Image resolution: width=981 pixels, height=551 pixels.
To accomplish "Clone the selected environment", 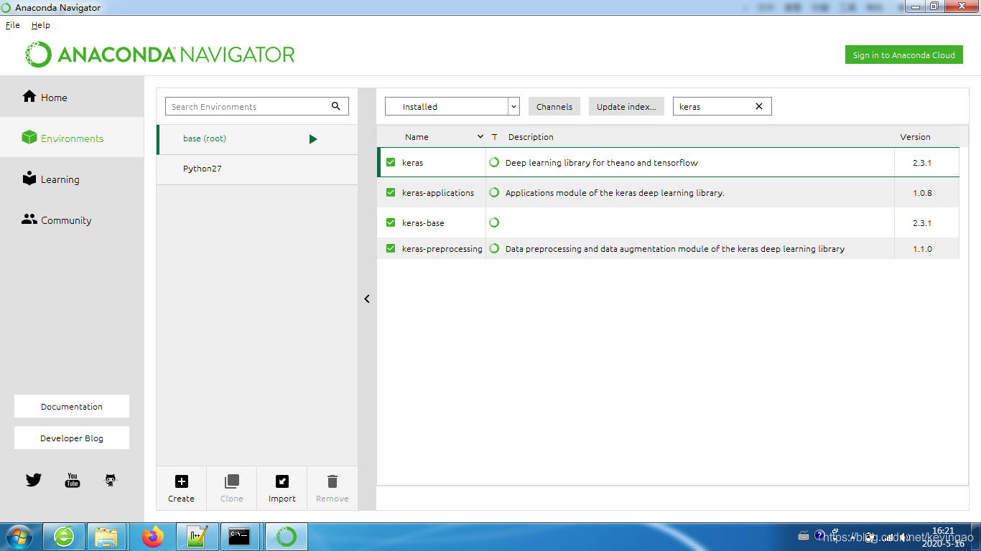I will coord(231,488).
